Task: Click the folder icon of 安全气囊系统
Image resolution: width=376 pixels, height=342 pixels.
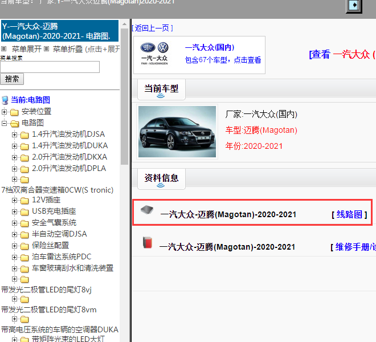Action: 24,223
